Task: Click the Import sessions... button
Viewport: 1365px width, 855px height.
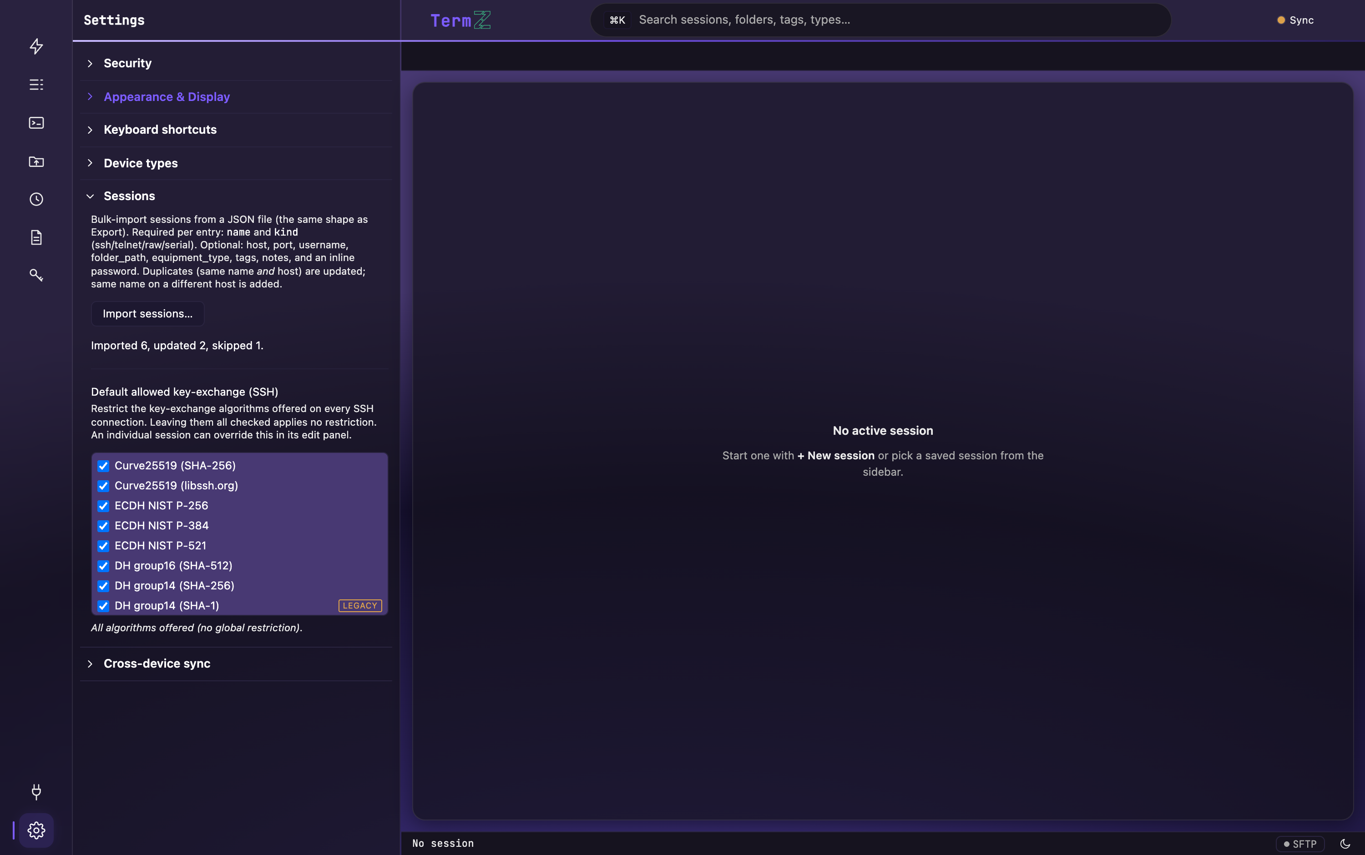Action: tap(147, 314)
